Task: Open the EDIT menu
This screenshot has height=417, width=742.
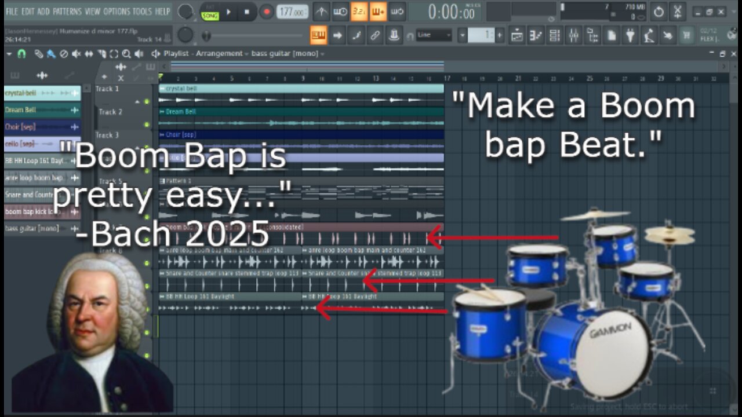Action: (28, 11)
